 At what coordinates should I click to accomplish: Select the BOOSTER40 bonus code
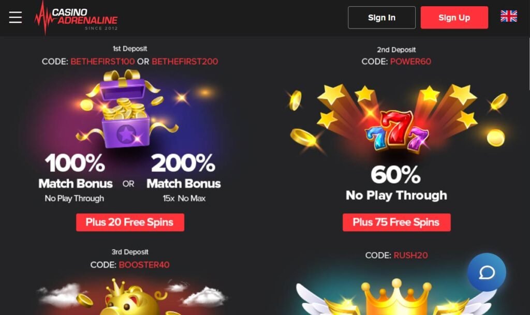click(x=144, y=265)
